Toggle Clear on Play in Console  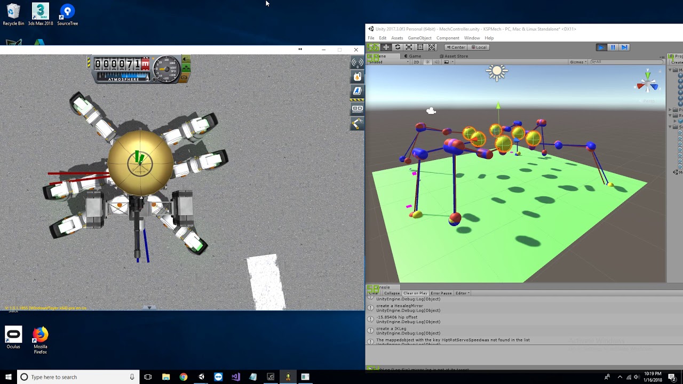pos(415,293)
